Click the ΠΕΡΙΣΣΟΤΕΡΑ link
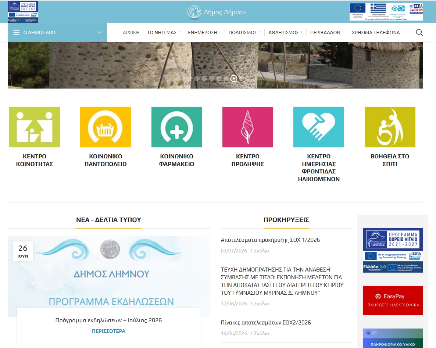 (109, 331)
